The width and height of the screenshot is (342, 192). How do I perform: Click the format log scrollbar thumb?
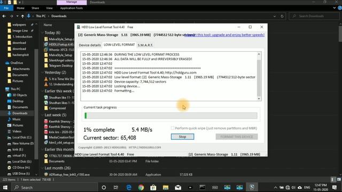pos(259,78)
